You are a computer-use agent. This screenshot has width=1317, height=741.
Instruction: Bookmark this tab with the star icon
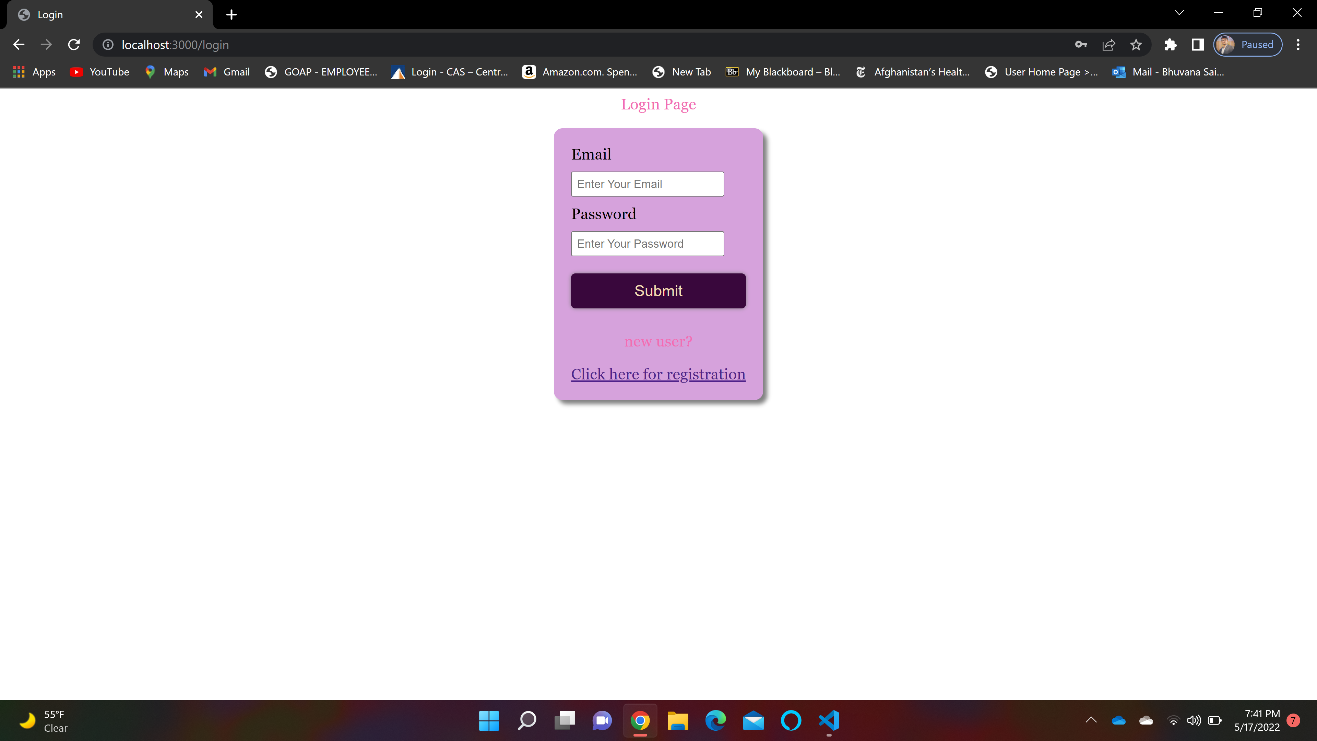coord(1136,45)
